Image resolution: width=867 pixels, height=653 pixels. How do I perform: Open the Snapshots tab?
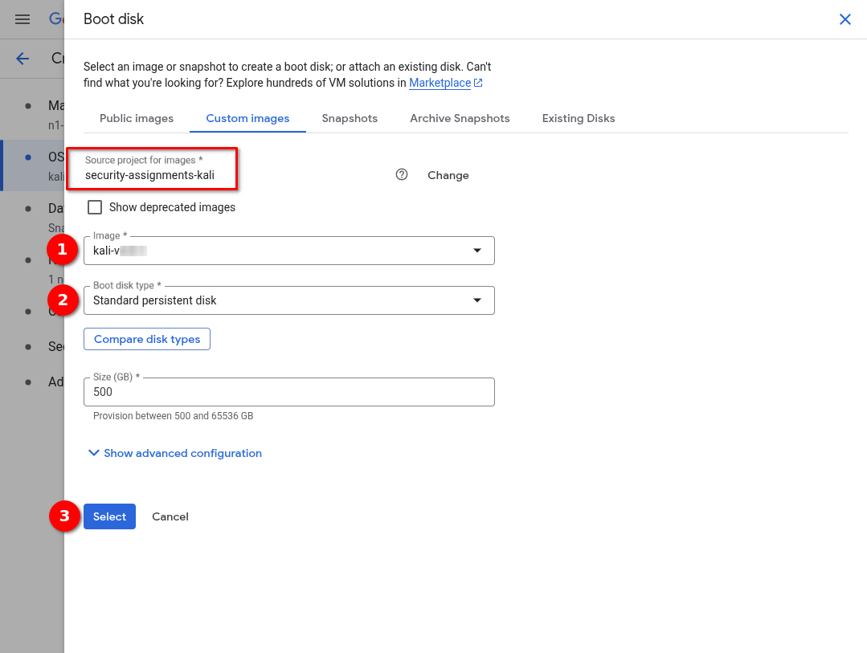tap(350, 118)
